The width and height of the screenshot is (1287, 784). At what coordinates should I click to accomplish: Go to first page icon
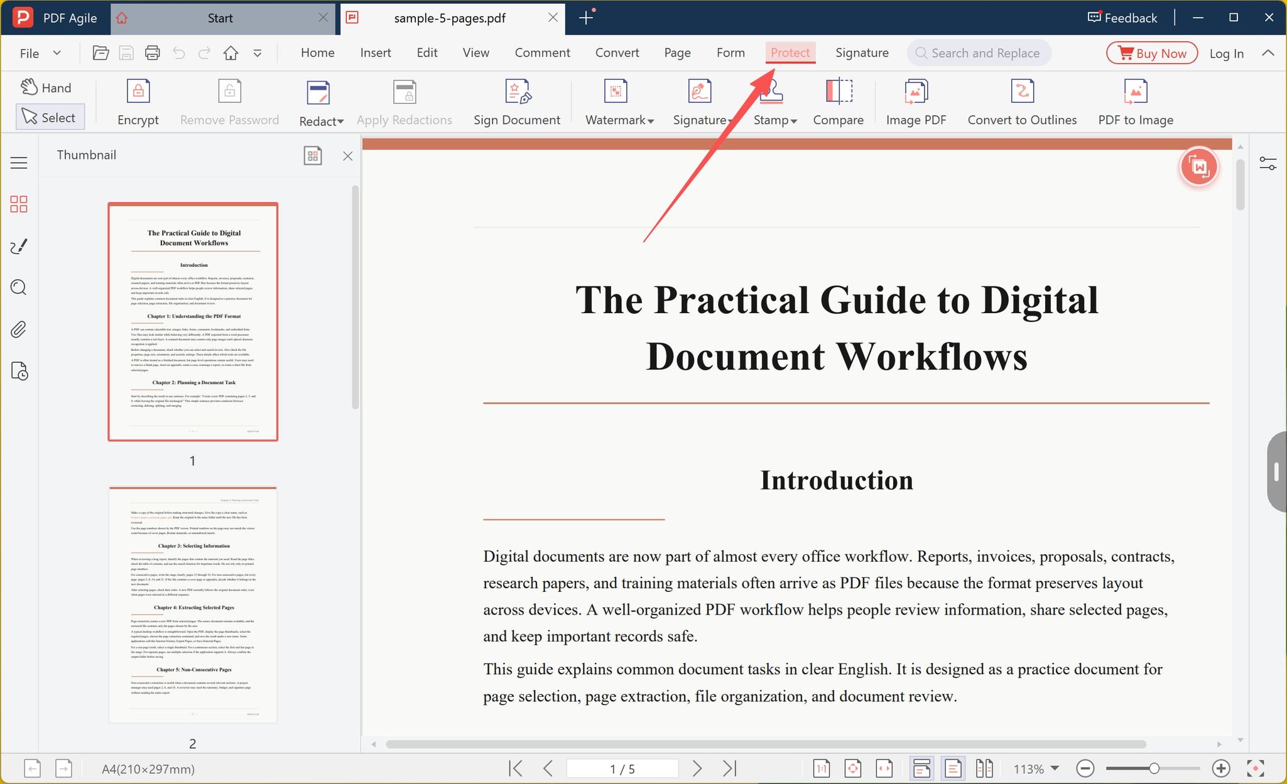(516, 768)
